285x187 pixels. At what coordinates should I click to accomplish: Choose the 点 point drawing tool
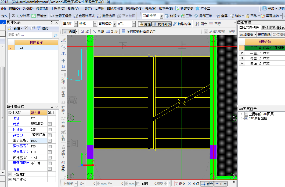(85, 31)
